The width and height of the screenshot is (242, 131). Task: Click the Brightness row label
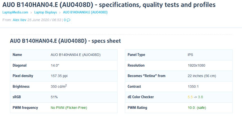point(21,87)
